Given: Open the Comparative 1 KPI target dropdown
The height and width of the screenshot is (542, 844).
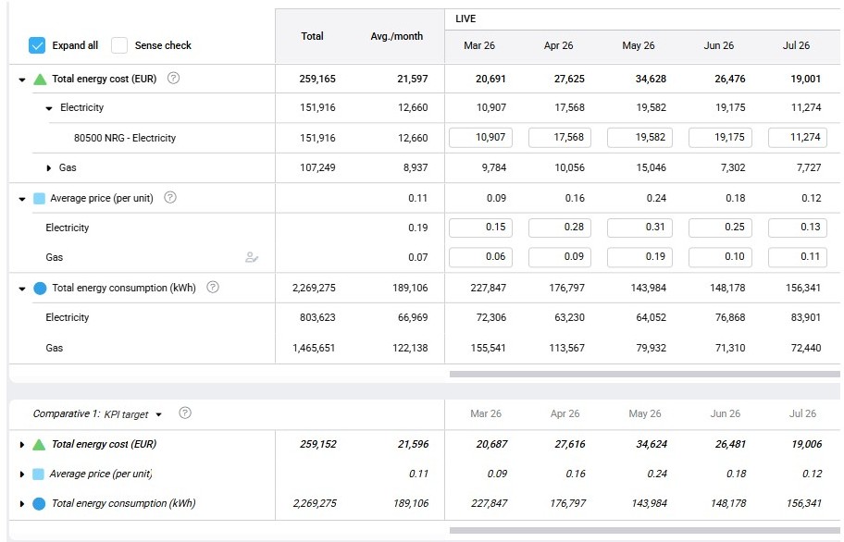Looking at the screenshot, I should coord(157,413).
